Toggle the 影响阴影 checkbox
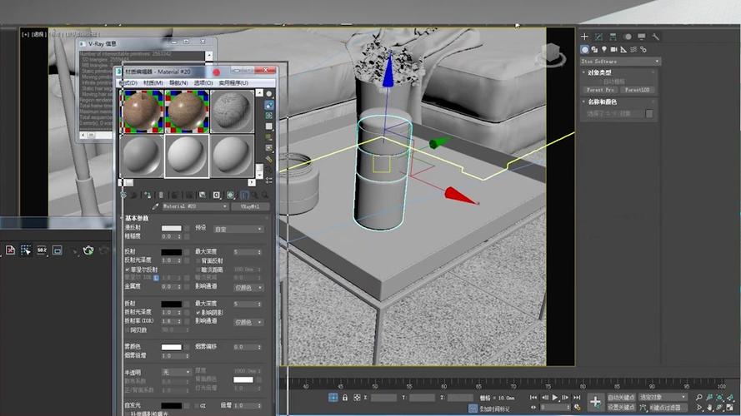 pos(198,312)
